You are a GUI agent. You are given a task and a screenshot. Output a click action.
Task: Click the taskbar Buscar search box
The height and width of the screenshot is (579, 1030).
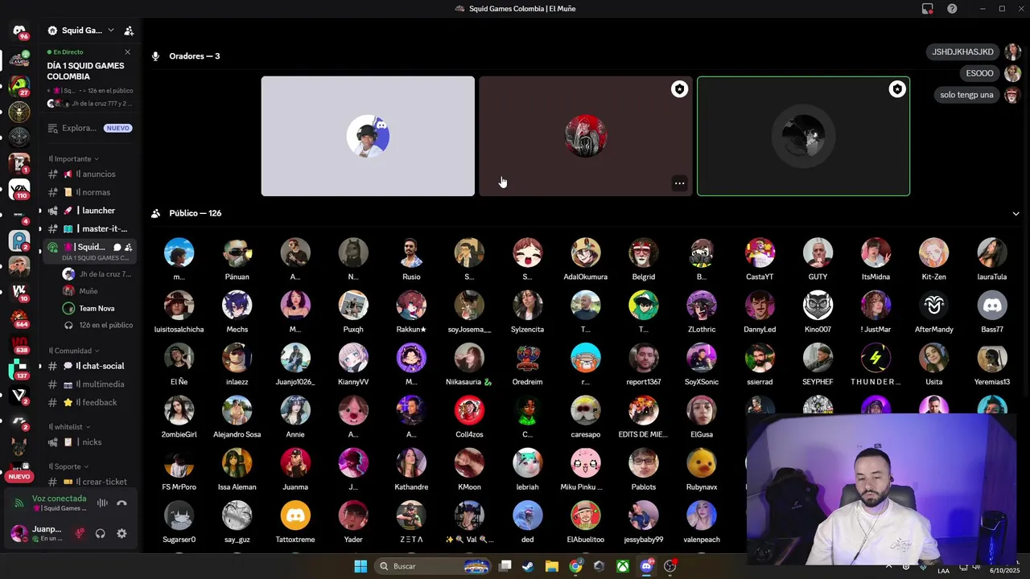tap(435, 566)
